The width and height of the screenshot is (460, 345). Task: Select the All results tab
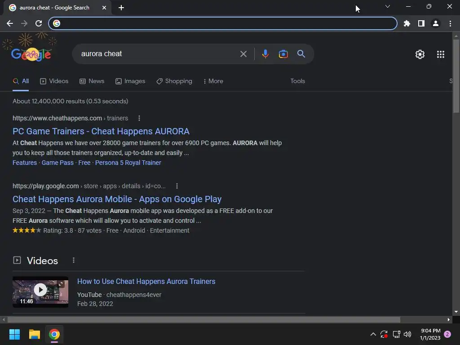(21, 81)
